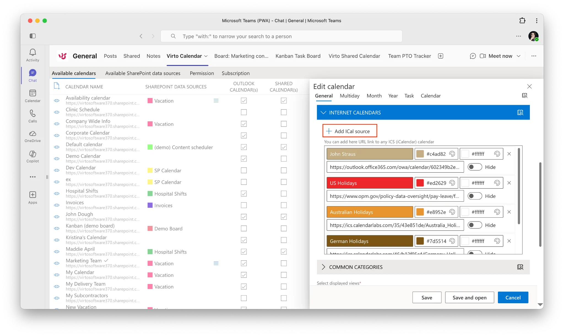Screen dimensions: 564x336
Task: Select the Task tab in Edit calendar
Action: pos(409,96)
